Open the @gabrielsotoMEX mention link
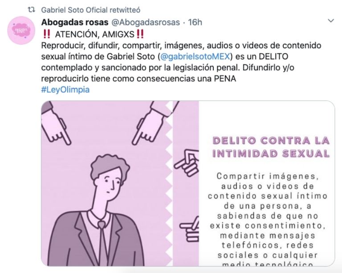The width and height of the screenshot is (342, 273). coord(195,56)
